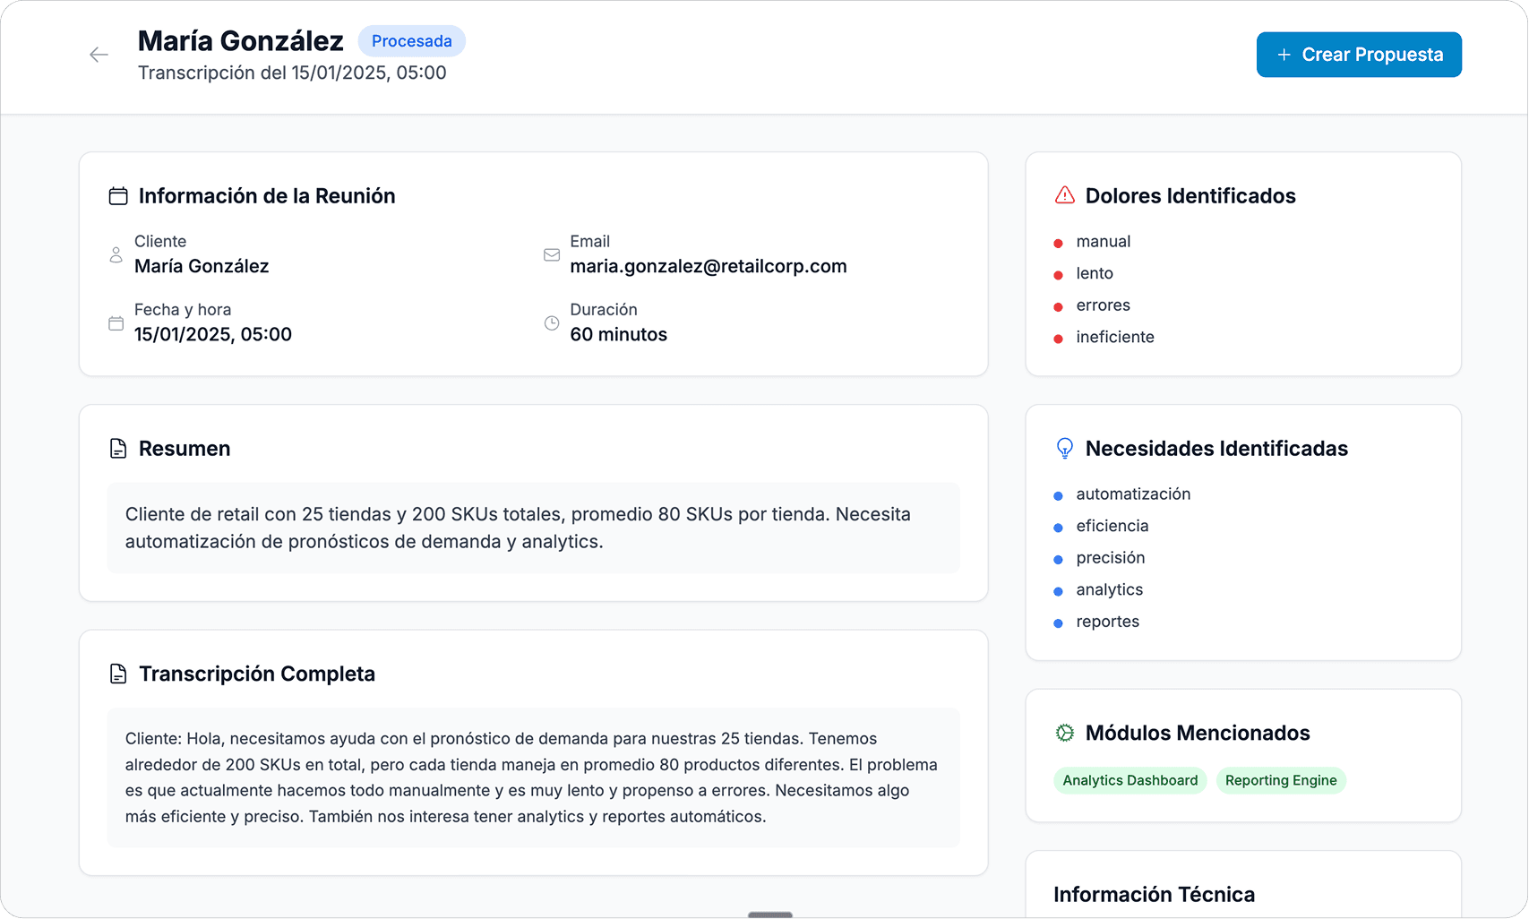Click the 'manual' pain point item

pos(1103,241)
